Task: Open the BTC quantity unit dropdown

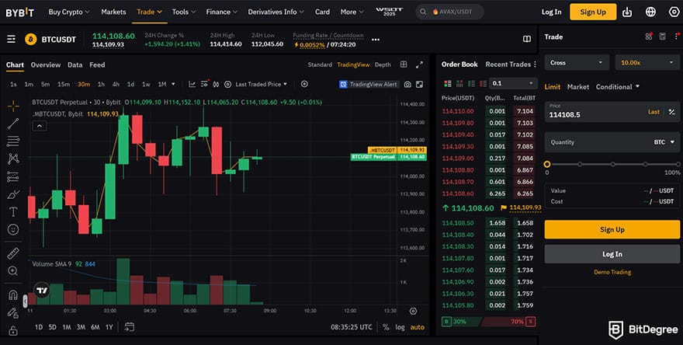Action: [x=664, y=142]
